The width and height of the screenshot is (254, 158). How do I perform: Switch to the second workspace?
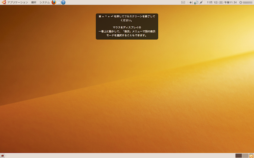click(245, 155)
